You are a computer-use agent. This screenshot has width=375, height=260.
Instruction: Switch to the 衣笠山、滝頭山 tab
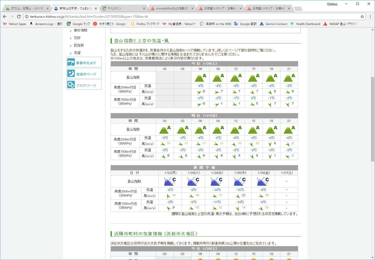[x=27, y=8]
